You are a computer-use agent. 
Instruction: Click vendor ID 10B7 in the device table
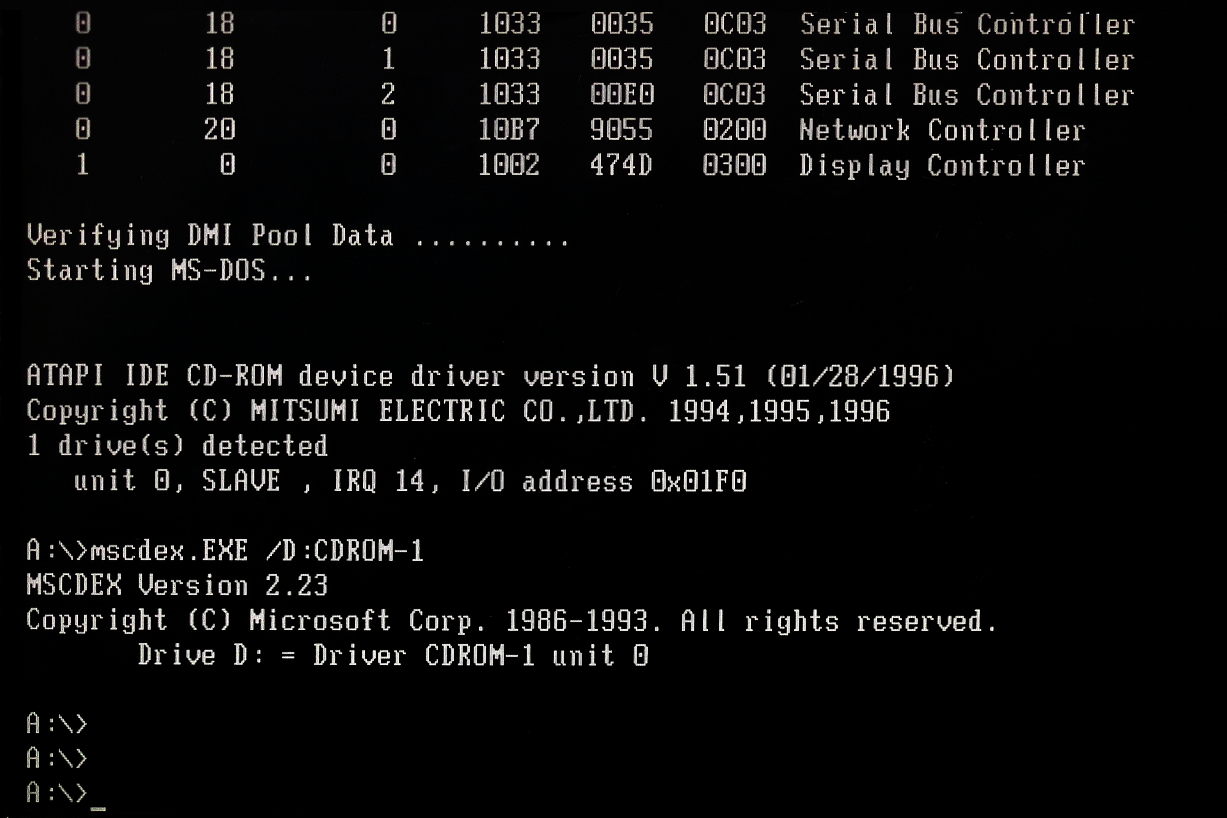point(509,130)
